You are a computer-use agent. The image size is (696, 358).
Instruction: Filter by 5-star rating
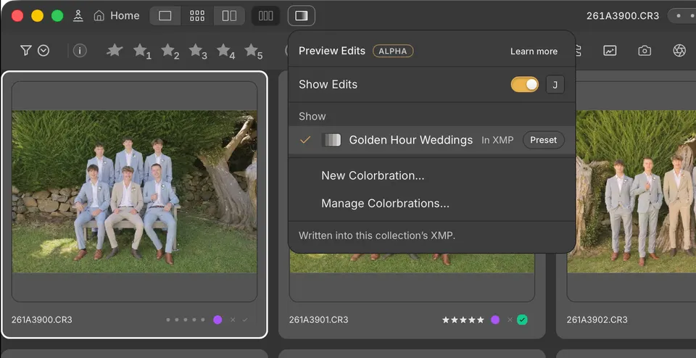[253, 51]
